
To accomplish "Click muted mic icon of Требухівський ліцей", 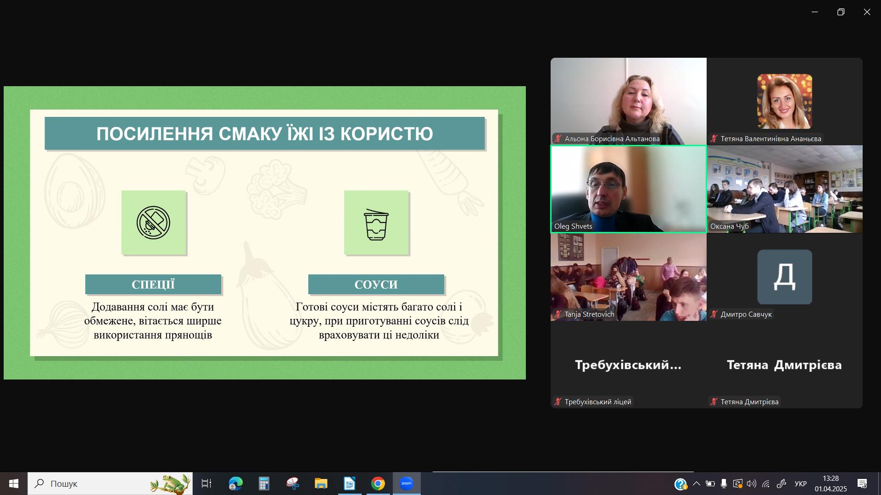I will [x=558, y=401].
